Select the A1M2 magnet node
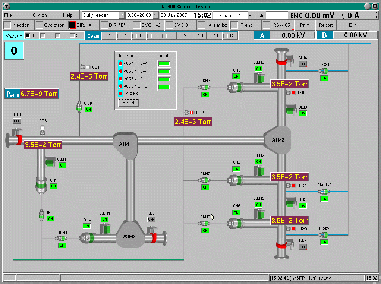This screenshot has height=284, width=381. (x=278, y=140)
